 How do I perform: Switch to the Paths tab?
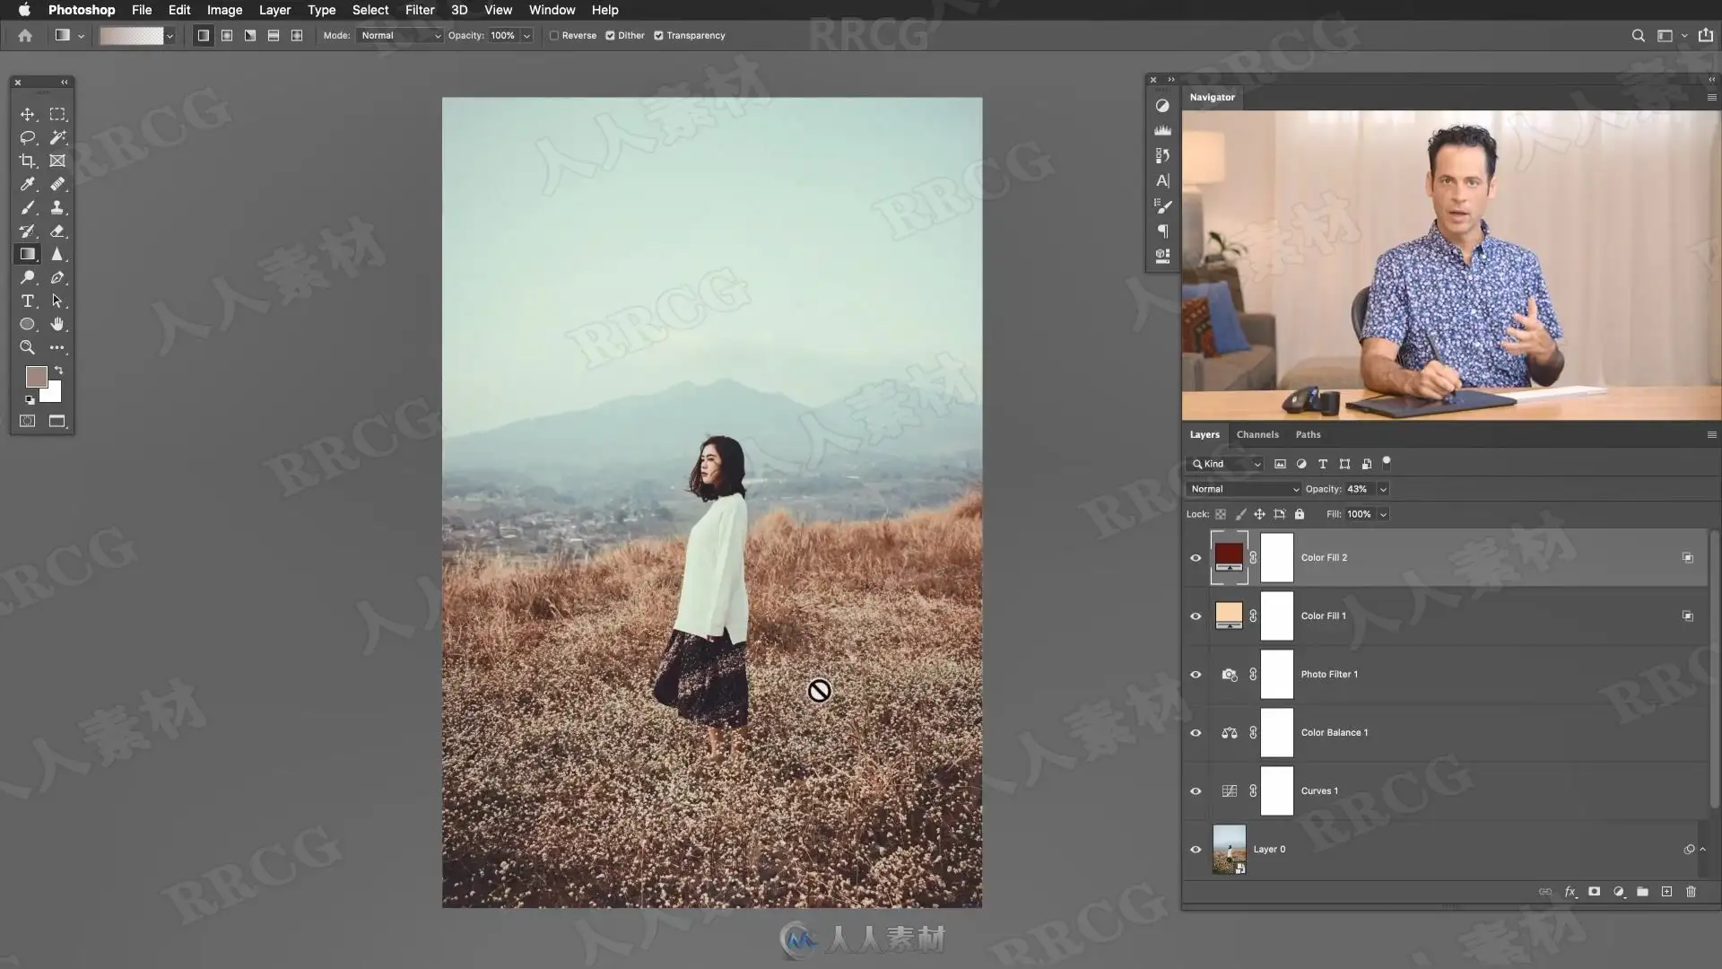1308,434
